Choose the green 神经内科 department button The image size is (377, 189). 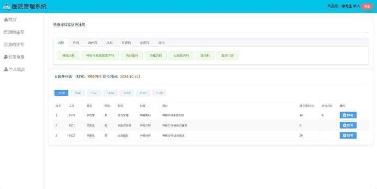(68, 56)
